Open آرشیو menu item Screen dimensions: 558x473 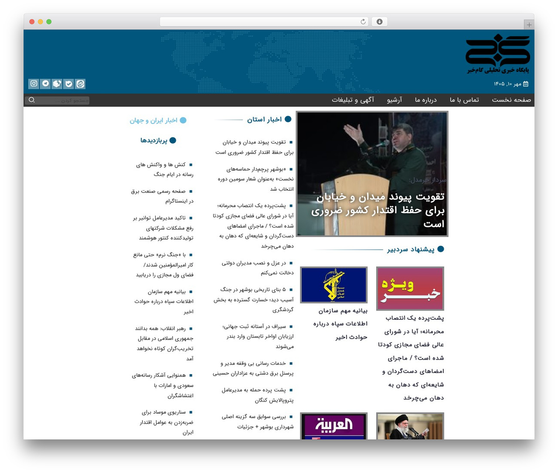tap(395, 100)
